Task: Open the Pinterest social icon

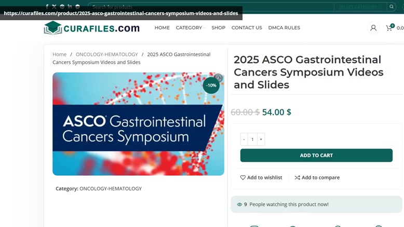Action: (62, 7)
